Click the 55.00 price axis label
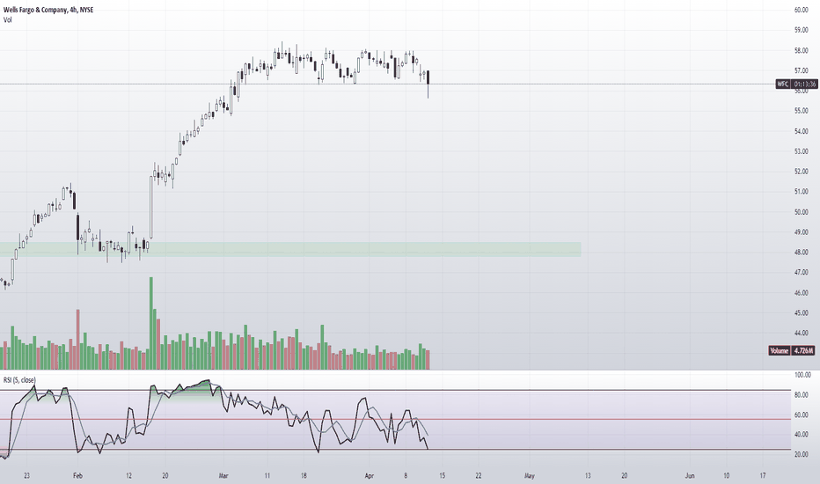This screenshot has width=820, height=484. click(x=802, y=111)
